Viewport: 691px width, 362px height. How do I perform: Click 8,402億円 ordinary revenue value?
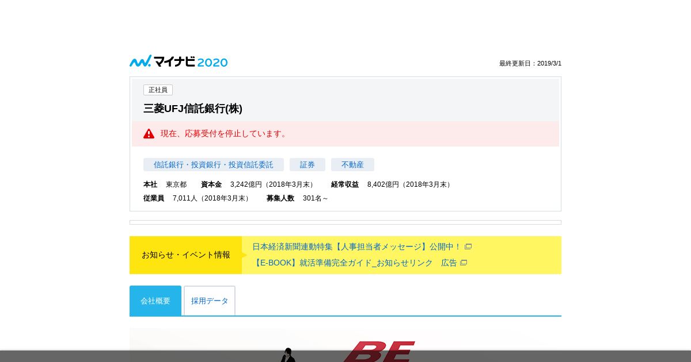411,184
